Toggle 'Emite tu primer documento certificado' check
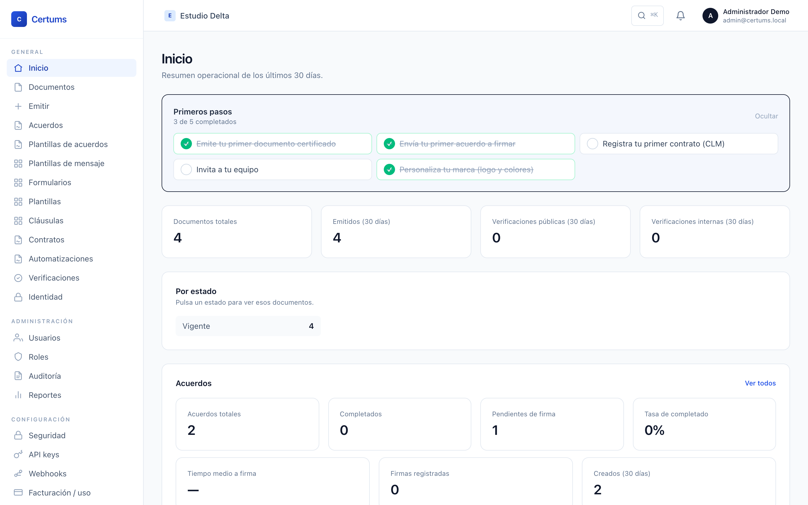 click(x=186, y=144)
